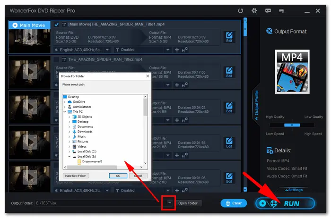The height and width of the screenshot is (218, 331).
Task: Click hardware H icon in Main Movie row
Action: 184,50
